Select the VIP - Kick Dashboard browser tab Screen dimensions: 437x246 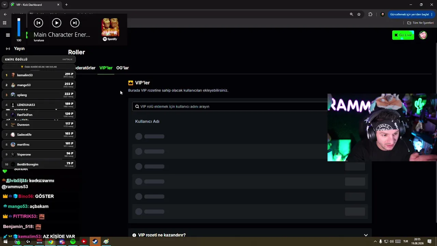point(35,5)
